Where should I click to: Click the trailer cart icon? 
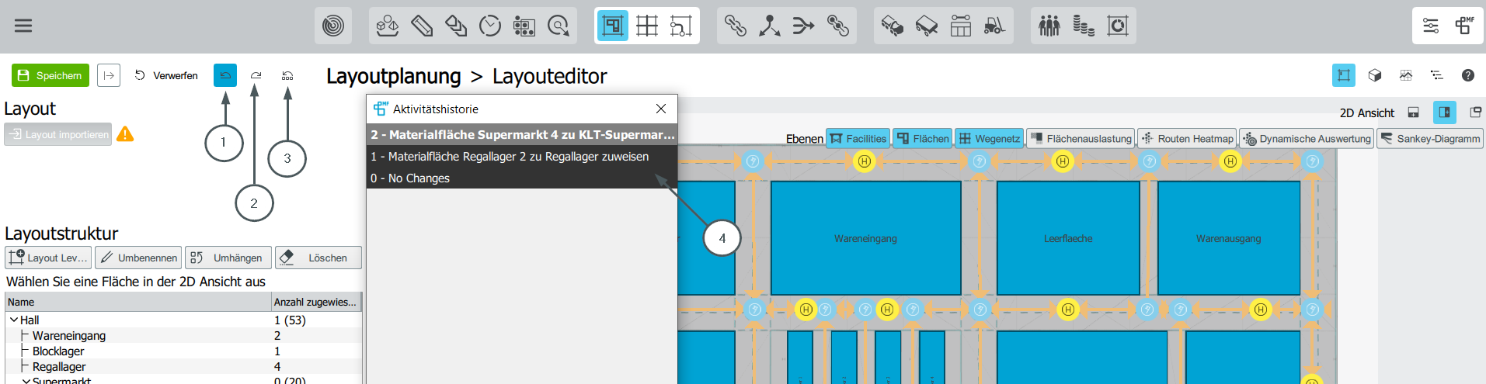(927, 26)
